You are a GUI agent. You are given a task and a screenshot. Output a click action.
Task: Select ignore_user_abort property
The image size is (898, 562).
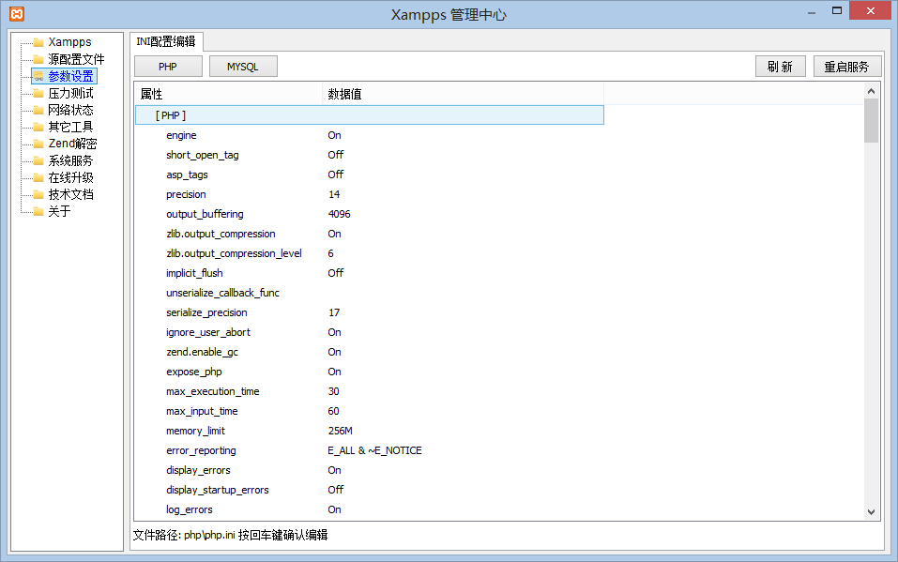click(208, 332)
